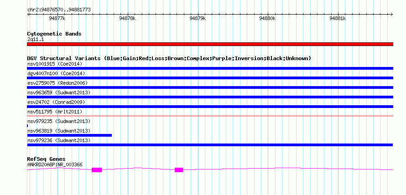Select the blue bar under nsv963659
Screen dimensions: 406x195
point(210,97)
